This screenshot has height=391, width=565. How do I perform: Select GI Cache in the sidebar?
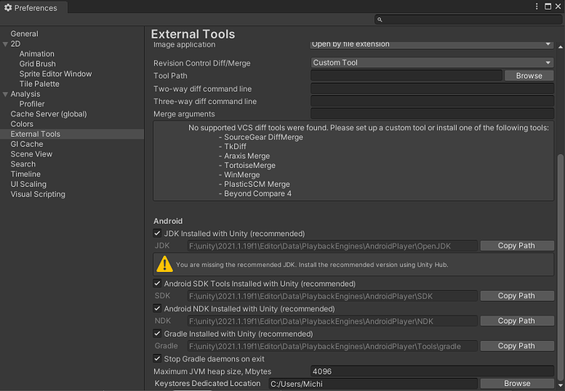pos(26,144)
